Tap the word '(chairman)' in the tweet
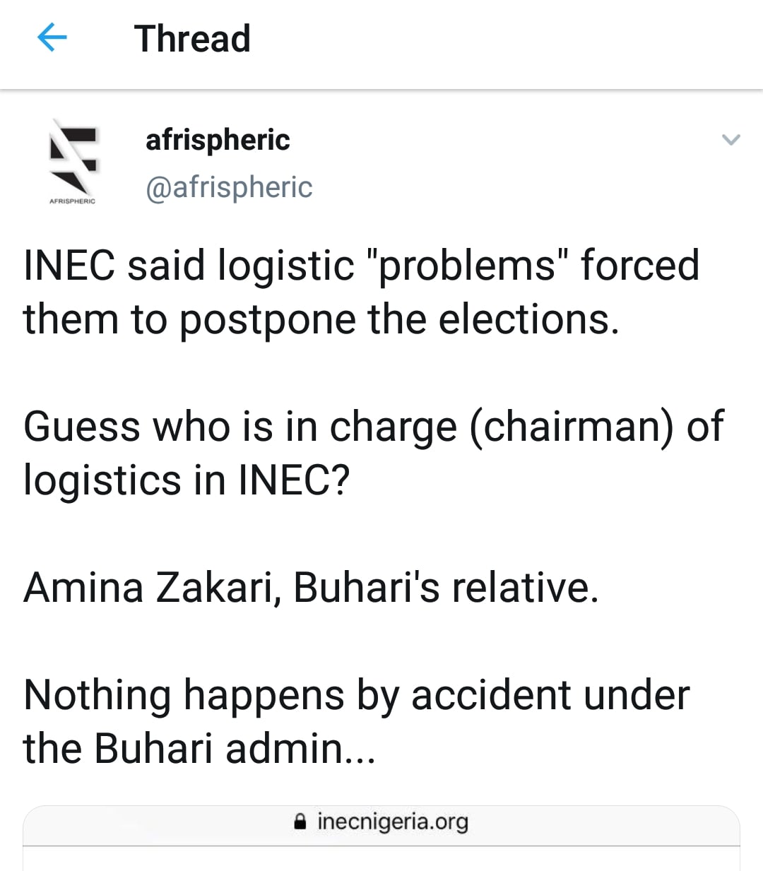Screen dimensions: 763x871 [x=571, y=427]
